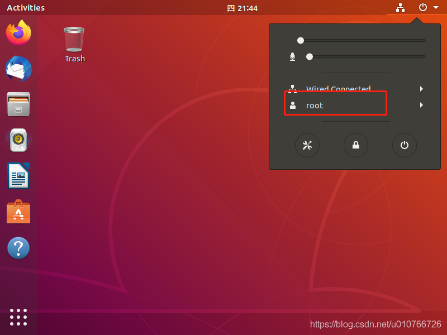This screenshot has height=335, width=447.
Task: Open Thunderbird Mail from the dock
Action: point(18,69)
